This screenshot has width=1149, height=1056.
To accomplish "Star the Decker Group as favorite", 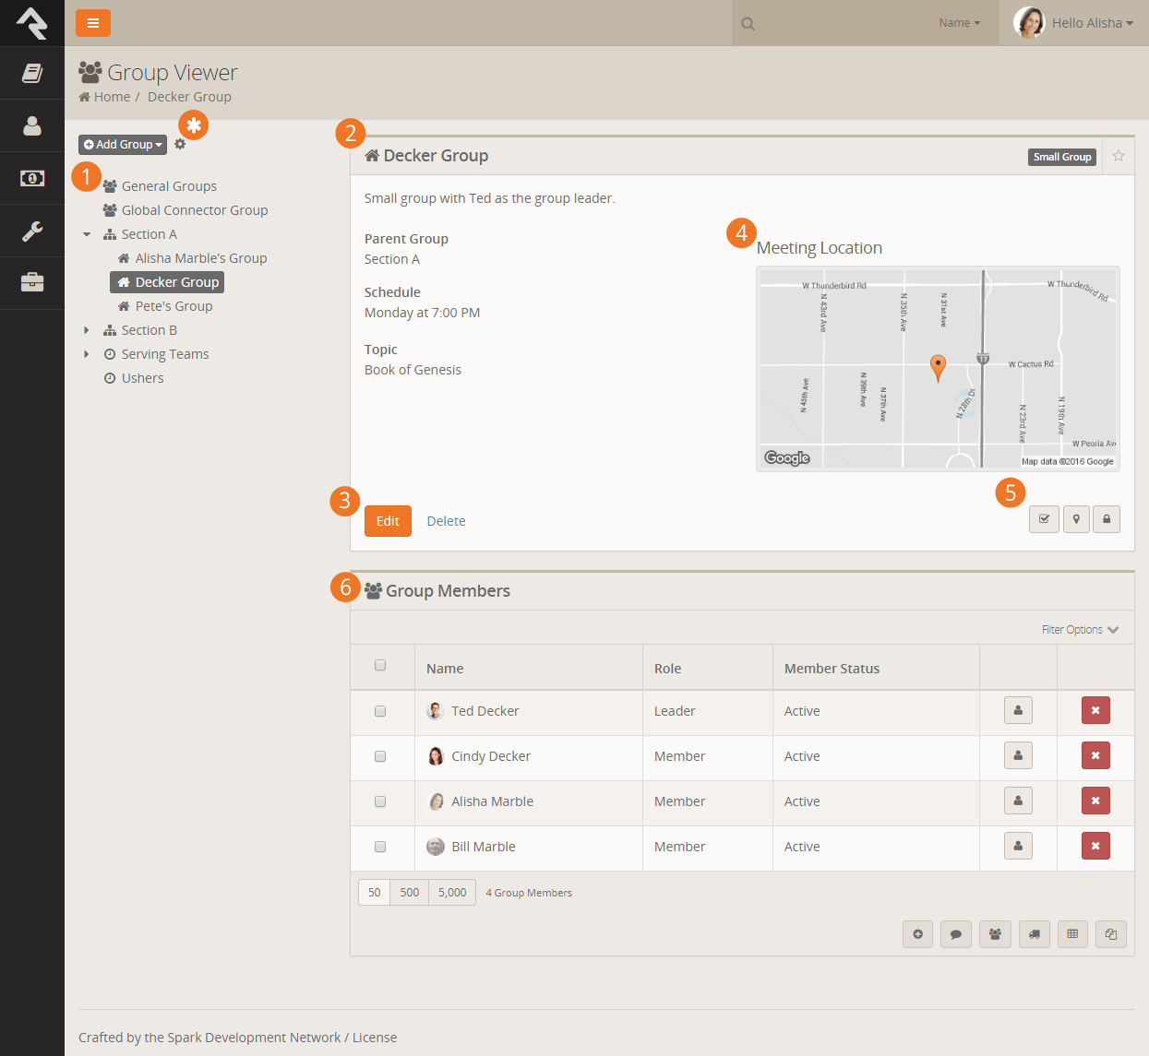I will 1119,156.
